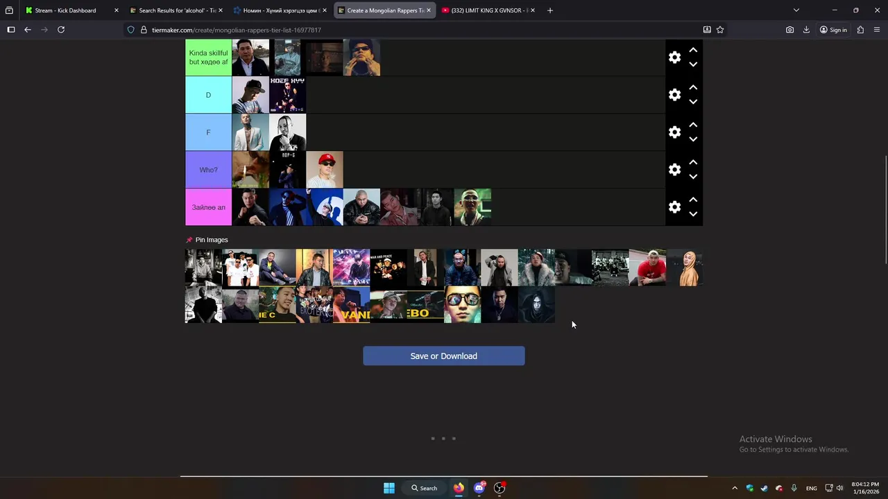Screen dimensions: 888x499
Task: Select the Kinda skillful tier label
Action: (x=208, y=58)
